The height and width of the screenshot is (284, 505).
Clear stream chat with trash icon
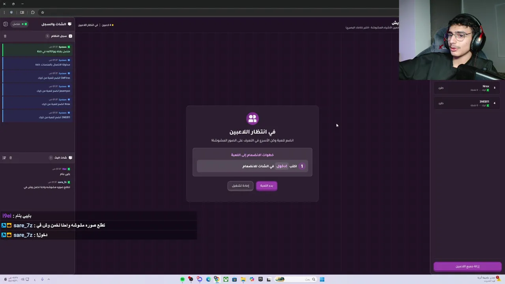click(11, 158)
